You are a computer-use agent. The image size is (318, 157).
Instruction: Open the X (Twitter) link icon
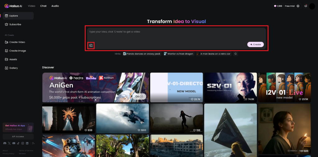coord(9,143)
